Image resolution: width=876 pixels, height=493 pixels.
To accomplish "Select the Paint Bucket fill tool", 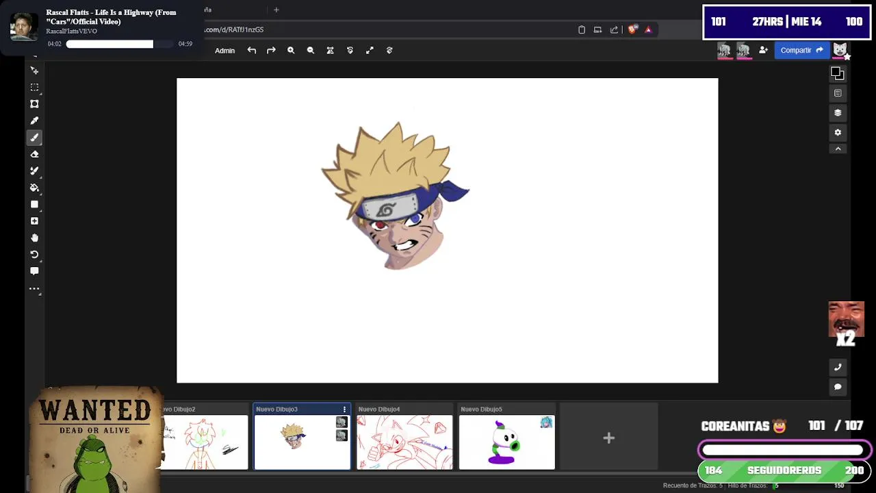I will (x=34, y=188).
